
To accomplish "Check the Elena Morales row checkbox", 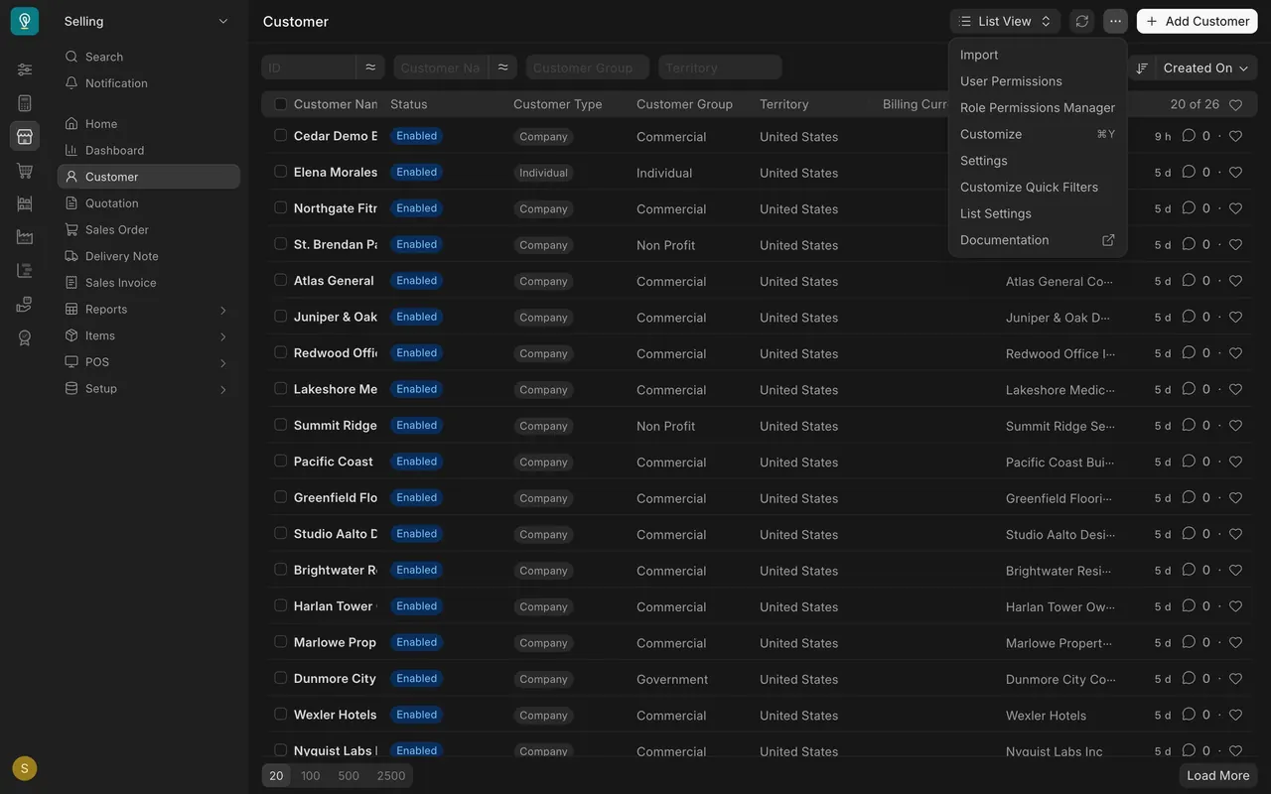I will point(280,172).
